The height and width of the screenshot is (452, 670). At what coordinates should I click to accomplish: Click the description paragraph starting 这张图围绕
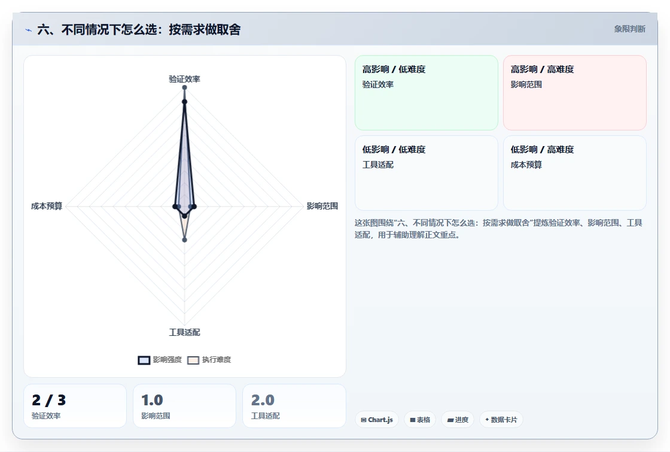(x=498, y=229)
